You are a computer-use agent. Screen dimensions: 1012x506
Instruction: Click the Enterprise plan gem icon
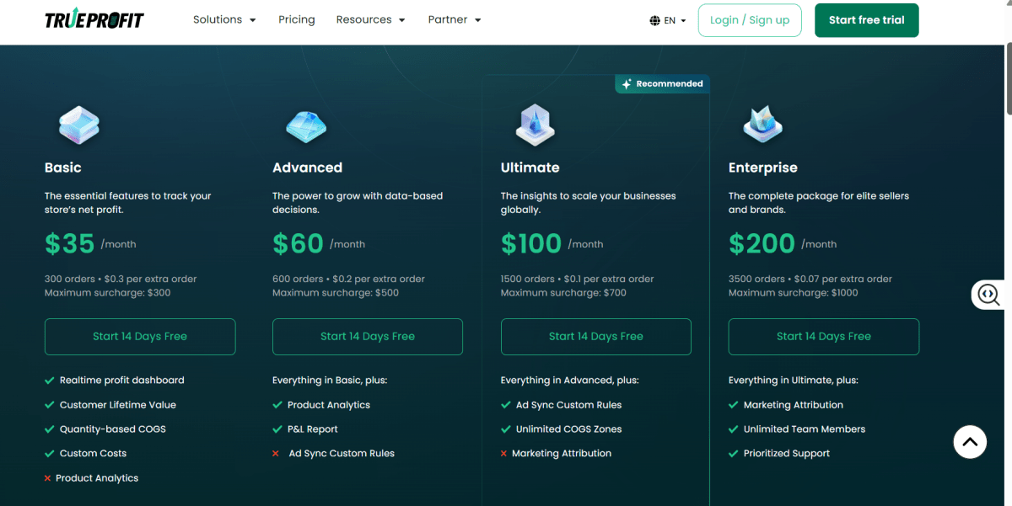(x=762, y=125)
